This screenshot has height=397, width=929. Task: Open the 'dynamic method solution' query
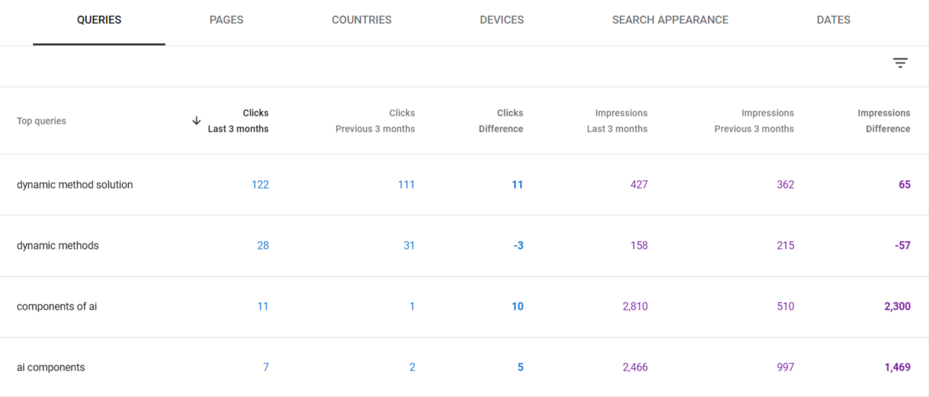pyautogui.click(x=75, y=185)
